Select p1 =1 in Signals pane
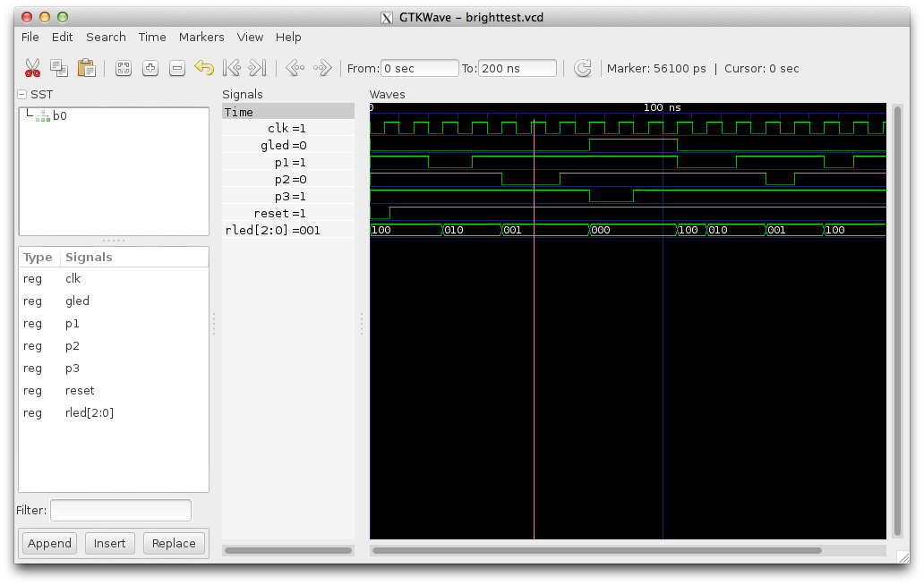Screen dimensions: 924x585 tap(288, 163)
